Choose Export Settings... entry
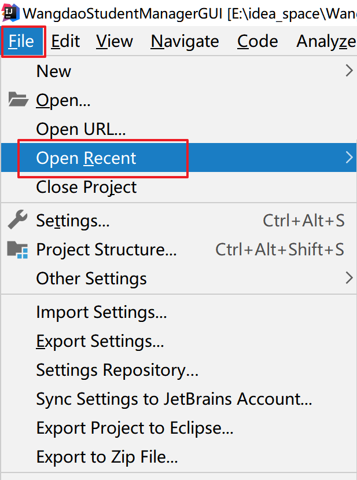The image size is (357, 480). (x=100, y=342)
